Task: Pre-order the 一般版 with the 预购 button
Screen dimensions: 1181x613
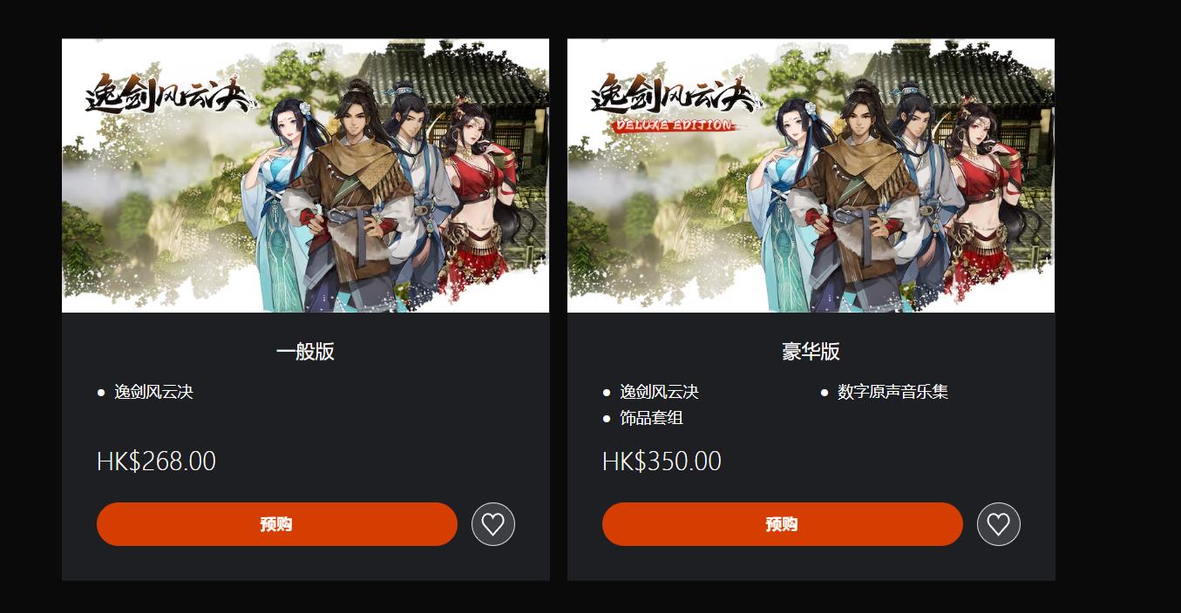Action: pos(277,524)
